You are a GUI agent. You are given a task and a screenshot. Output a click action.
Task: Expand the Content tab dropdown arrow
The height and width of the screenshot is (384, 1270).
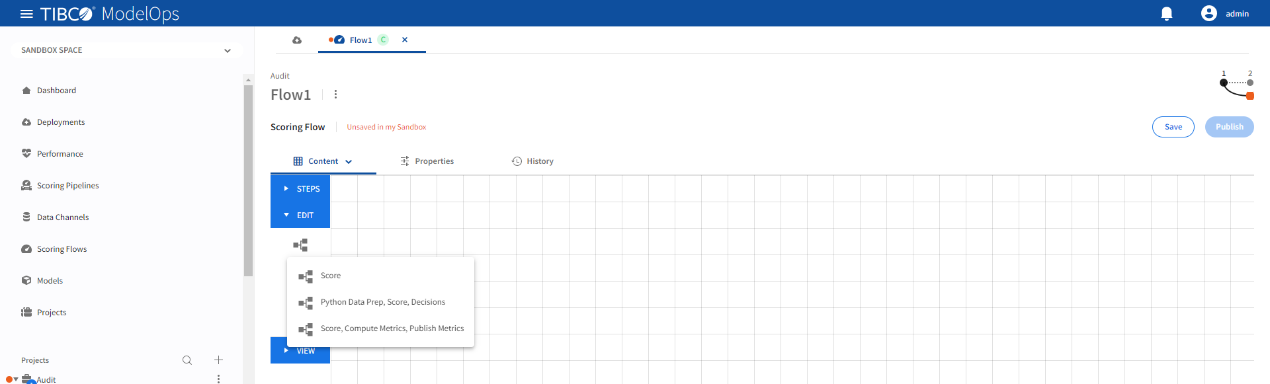click(349, 162)
